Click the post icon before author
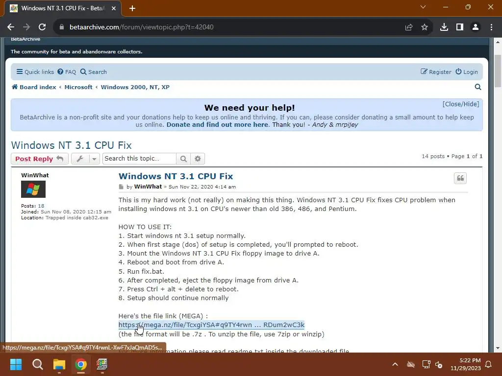 (121, 187)
